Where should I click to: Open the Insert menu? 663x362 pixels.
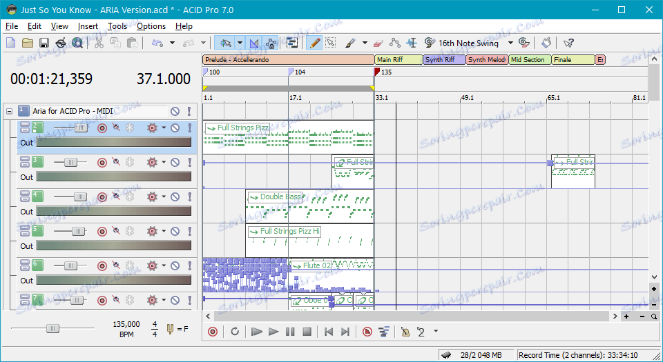(88, 26)
